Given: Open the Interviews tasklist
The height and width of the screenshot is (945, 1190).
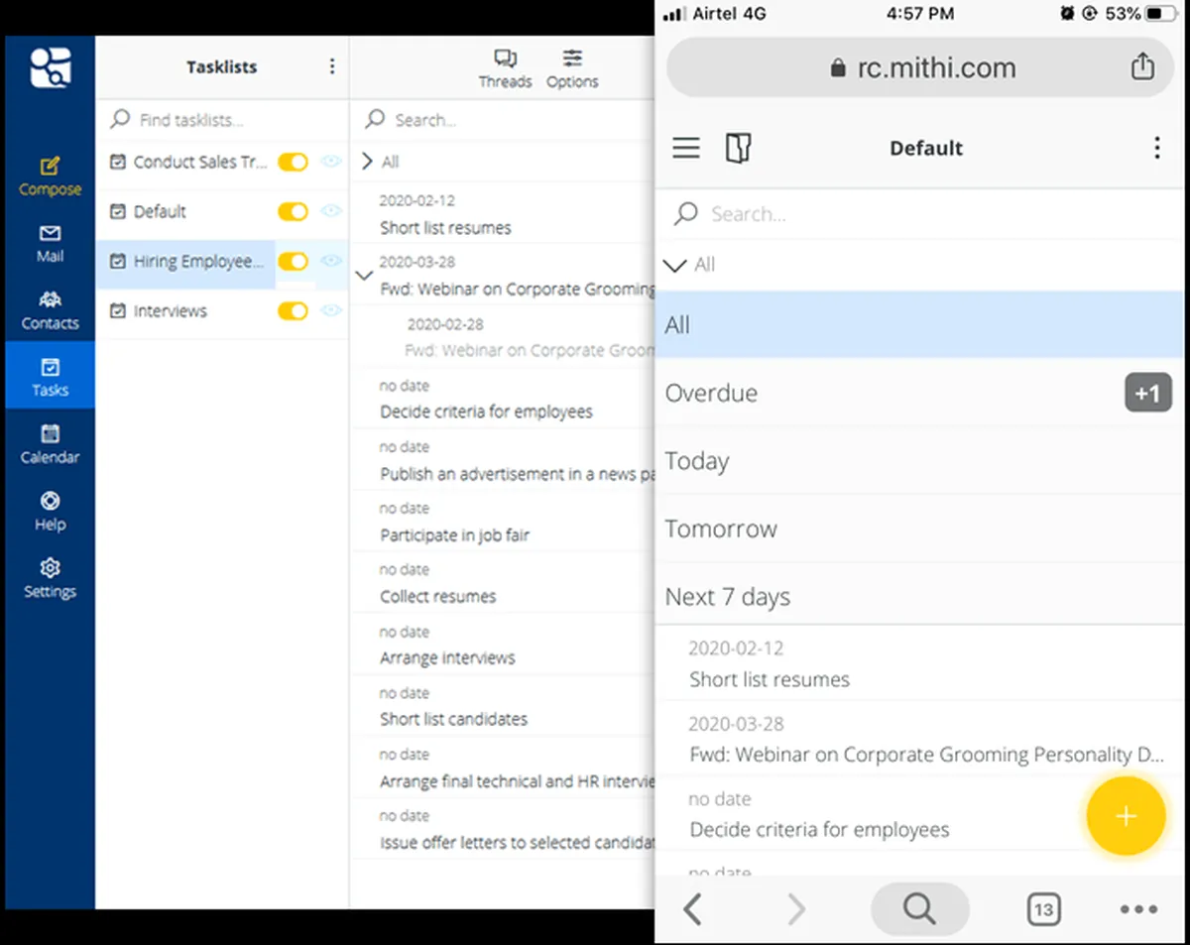Looking at the screenshot, I should pyautogui.click(x=171, y=310).
